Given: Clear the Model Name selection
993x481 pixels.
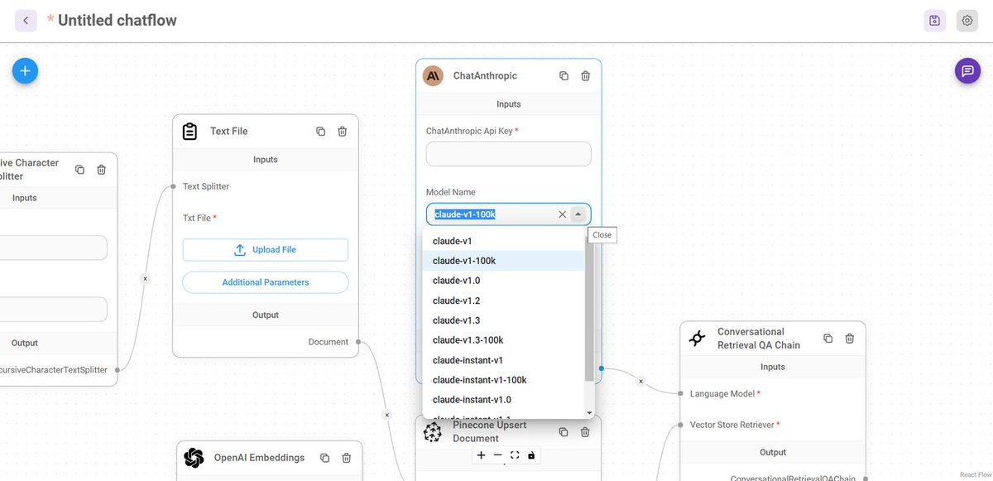Looking at the screenshot, I should 563,214.
